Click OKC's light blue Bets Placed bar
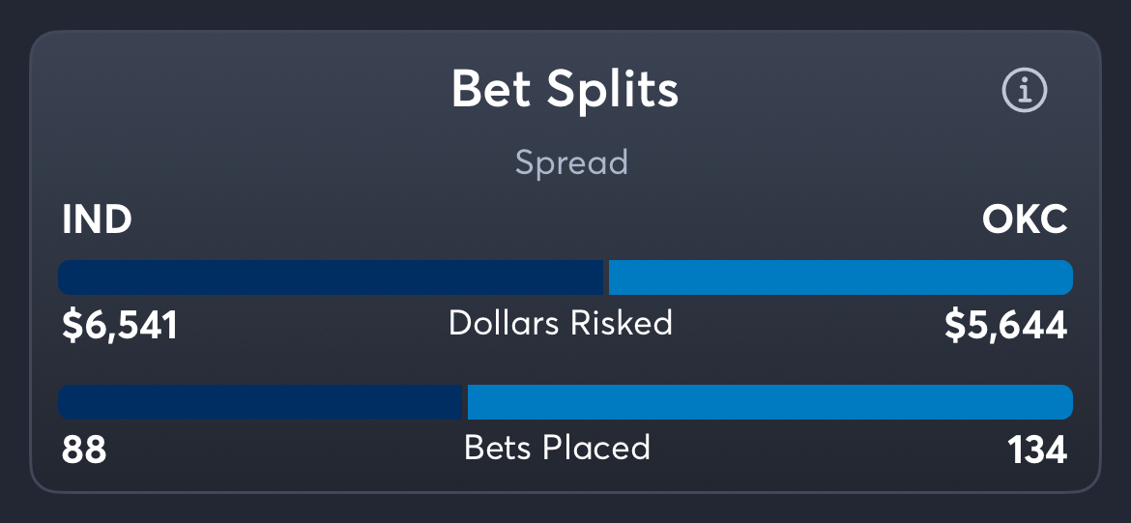Screen dimensions: 1131x523 [769, 402]
